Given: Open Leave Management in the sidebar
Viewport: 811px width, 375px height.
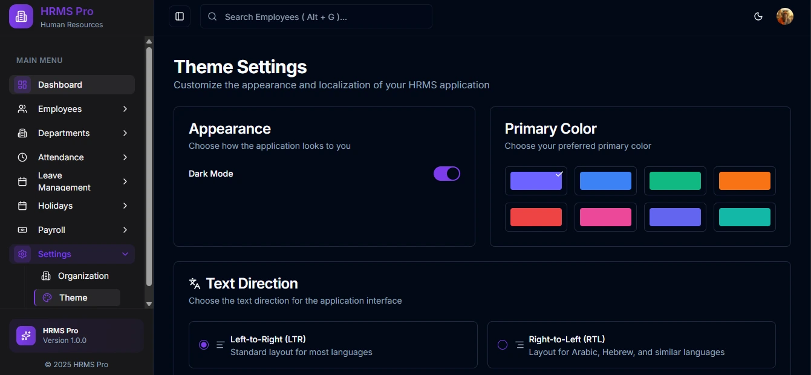Looking at the screenshot, I should pos(64,181).
